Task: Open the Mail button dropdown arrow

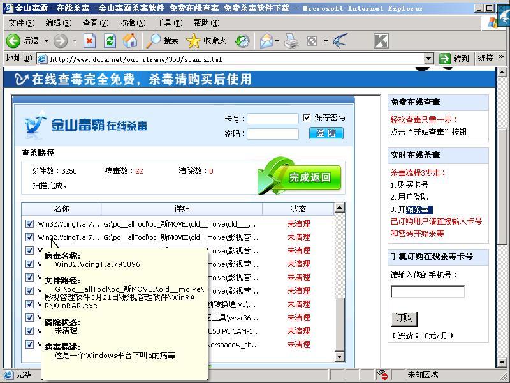Action: pyautogui.click(x=277, y=41)
